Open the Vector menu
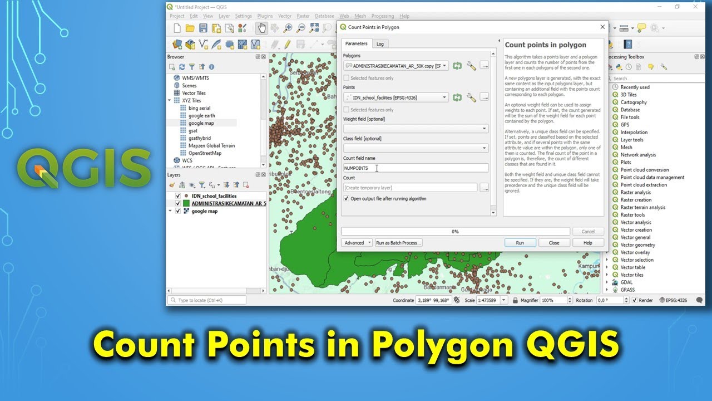 pyautogui.click(x=284, y=16)
